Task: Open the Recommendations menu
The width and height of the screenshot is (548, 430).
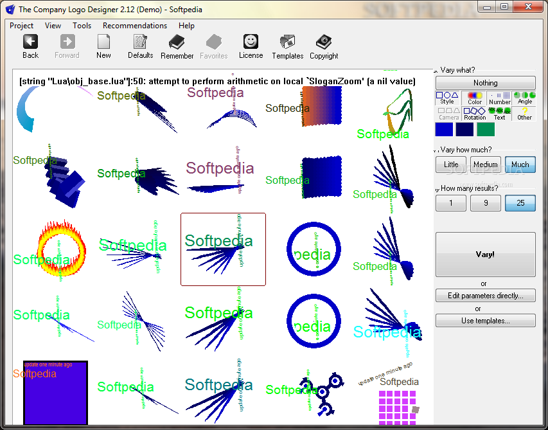Action: pyautogui.click(x=135, y=26)
